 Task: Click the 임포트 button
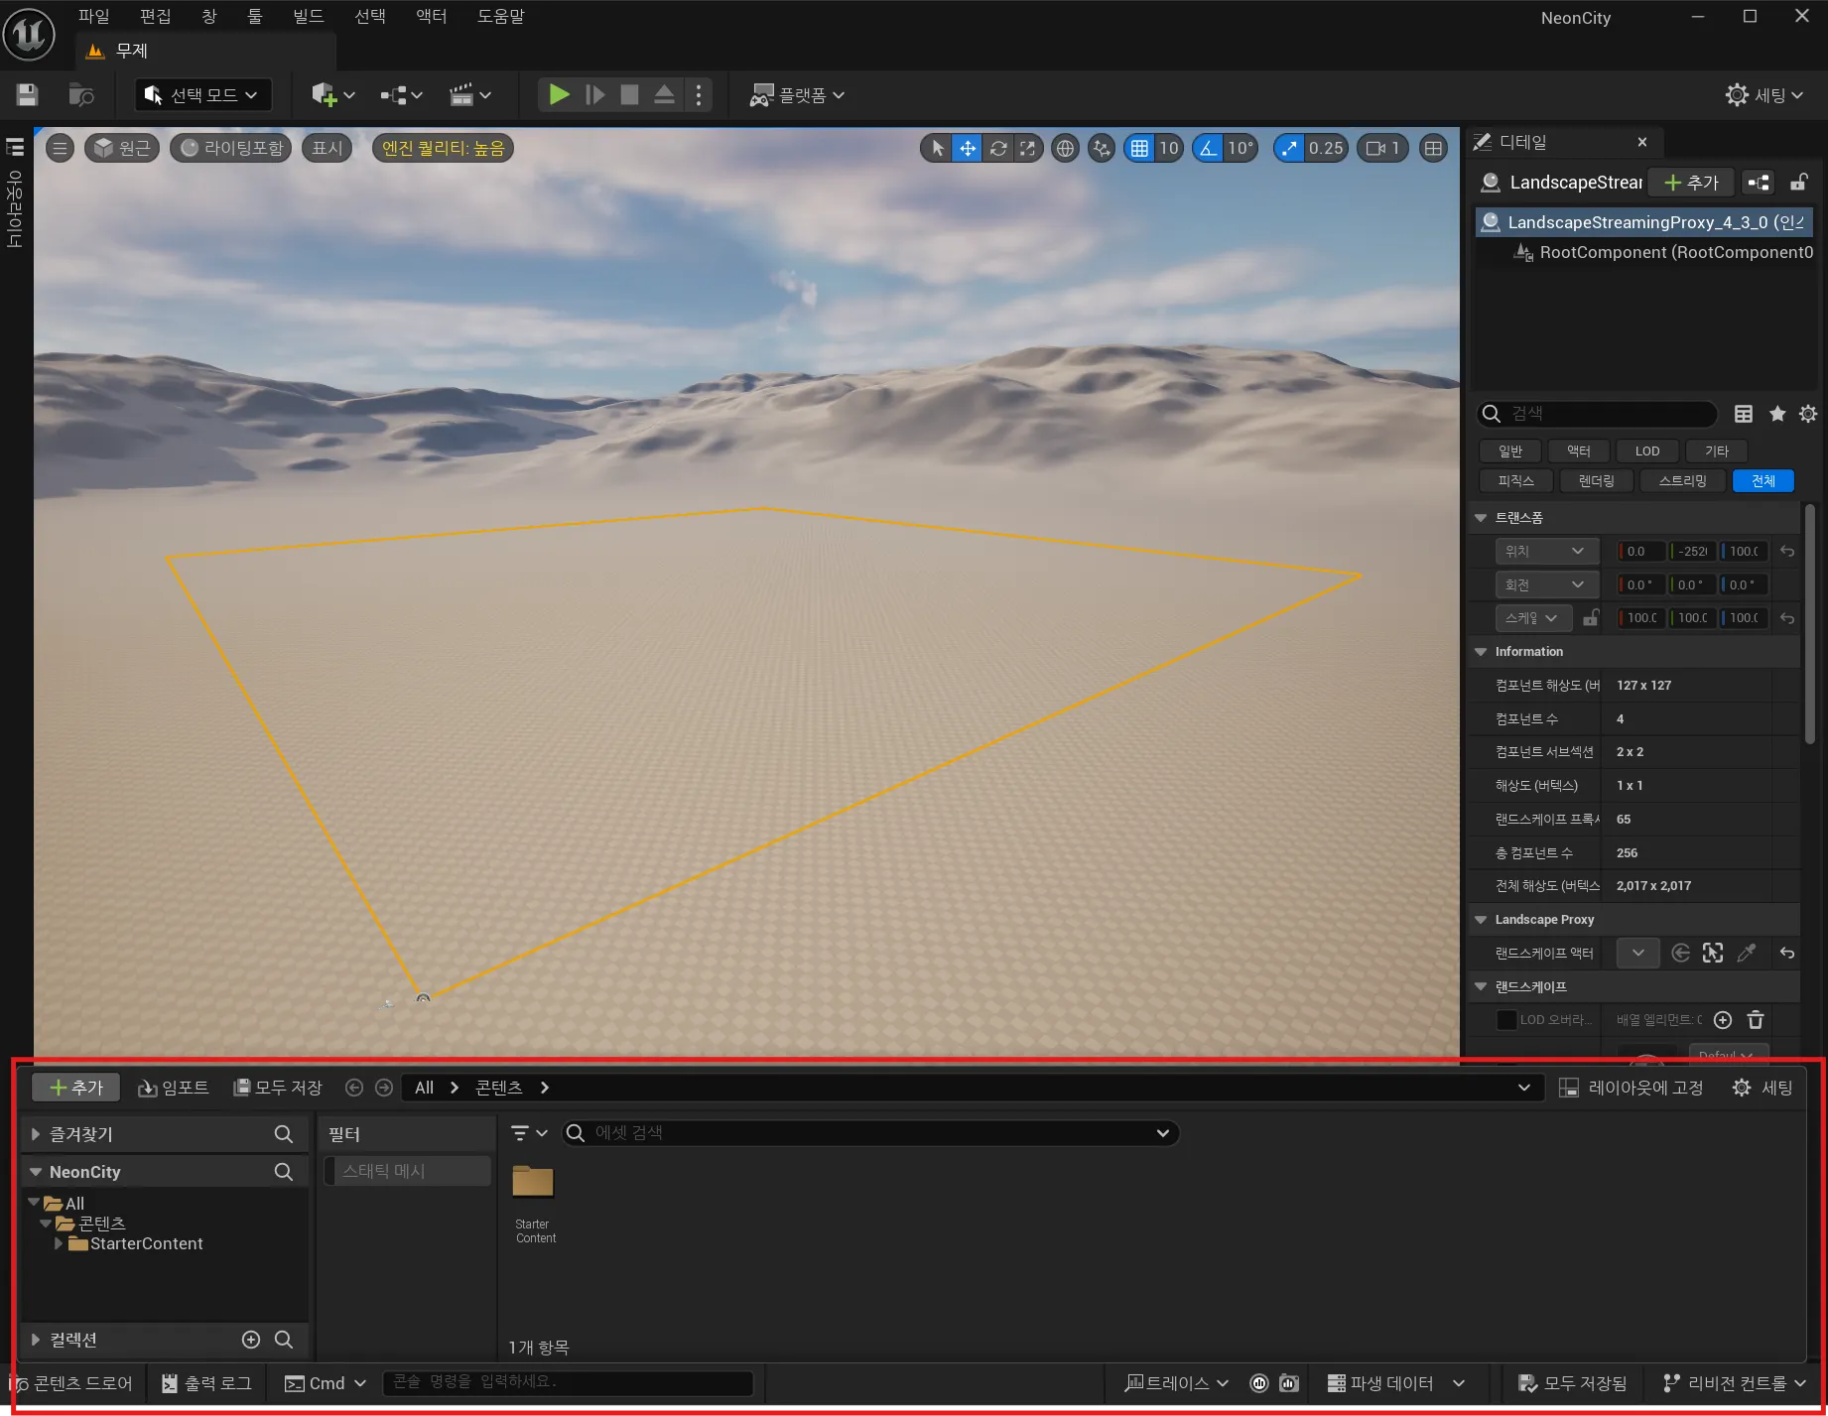[174, 1088]
